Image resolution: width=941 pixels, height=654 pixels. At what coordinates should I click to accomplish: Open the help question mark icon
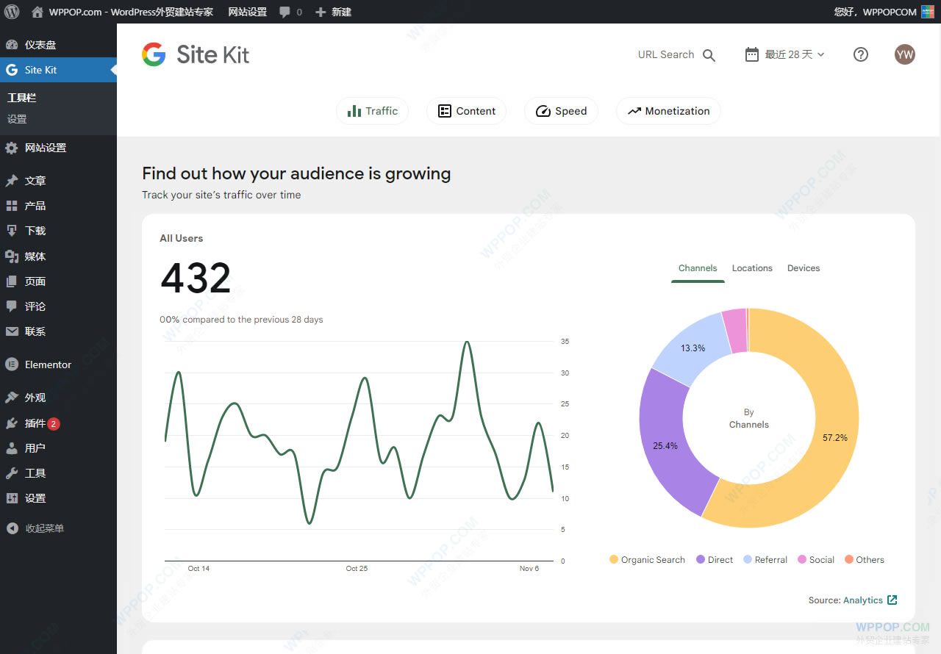point(861,54)
